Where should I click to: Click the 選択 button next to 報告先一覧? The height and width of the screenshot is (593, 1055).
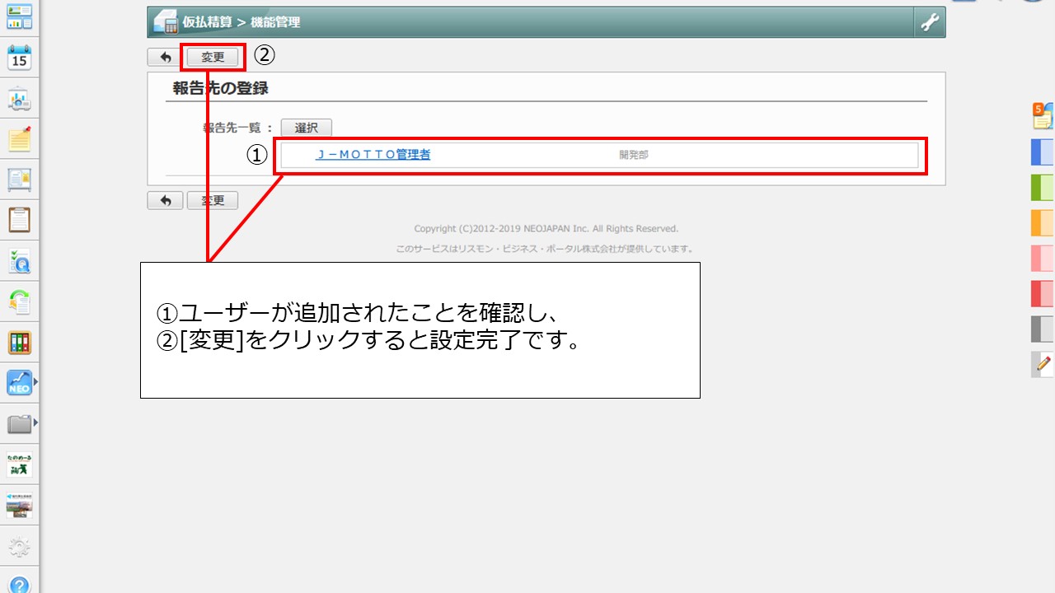coord(306,128)
